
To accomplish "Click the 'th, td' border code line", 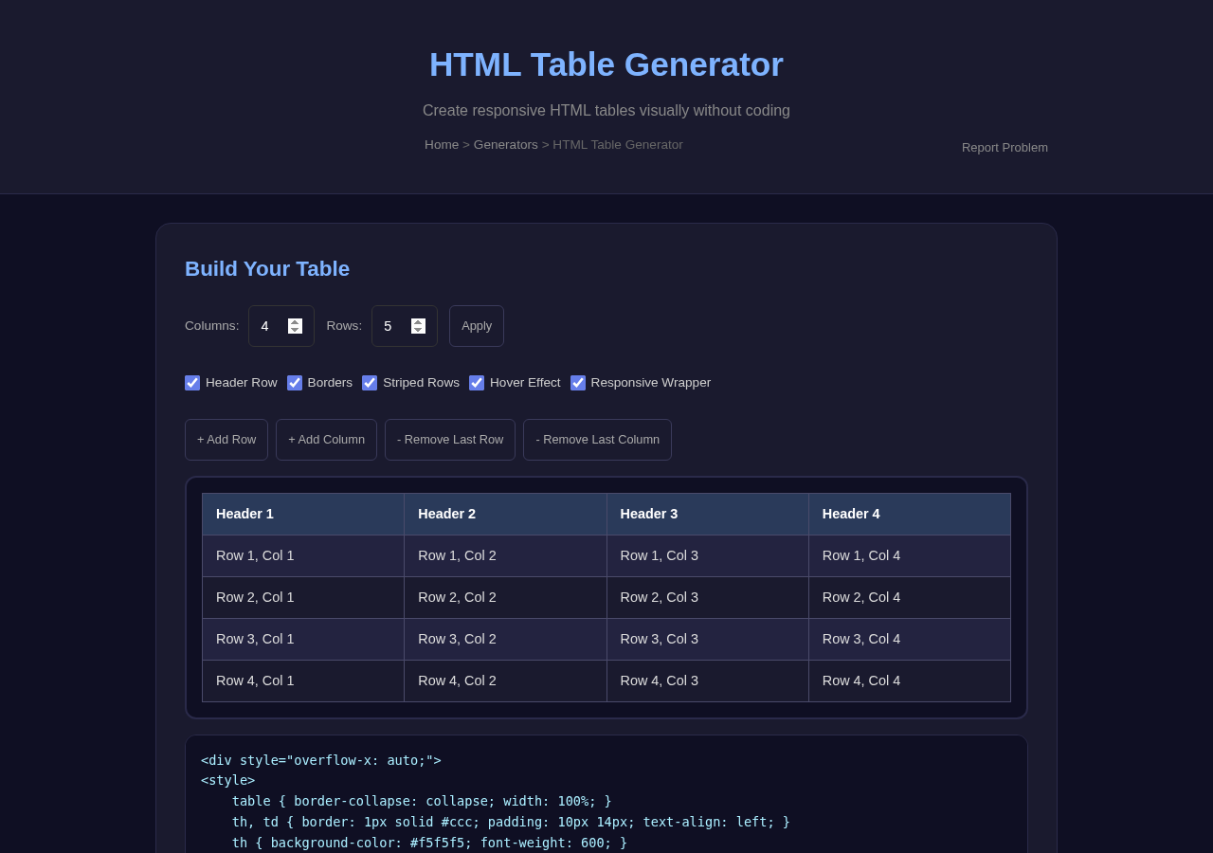I will [511, 822].
